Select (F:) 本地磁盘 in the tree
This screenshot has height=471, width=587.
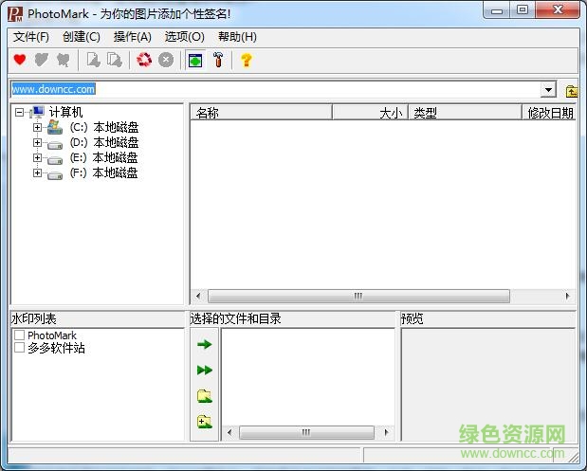[103, 172]
